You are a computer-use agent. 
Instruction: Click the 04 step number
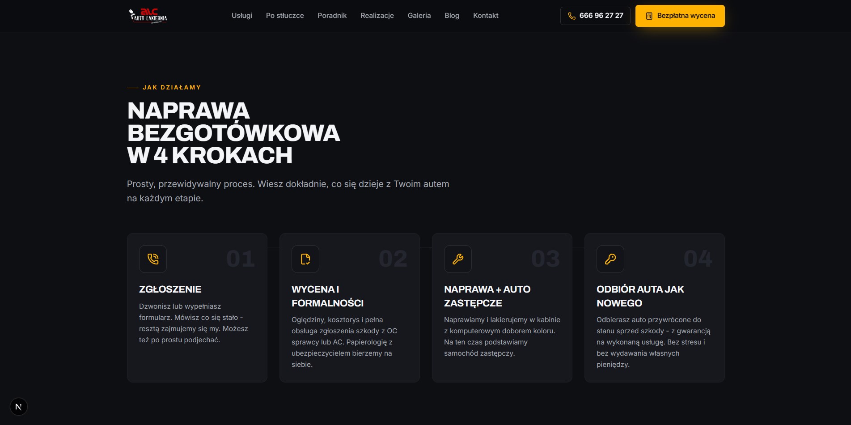698,259
